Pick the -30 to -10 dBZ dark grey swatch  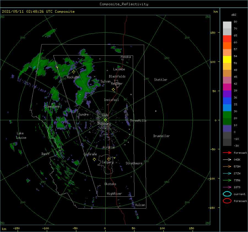tap(227, 142)
